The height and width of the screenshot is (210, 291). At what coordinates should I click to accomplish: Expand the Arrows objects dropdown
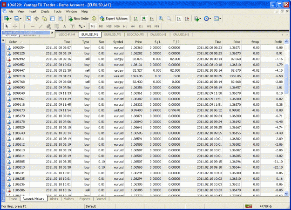click(84, 27)
